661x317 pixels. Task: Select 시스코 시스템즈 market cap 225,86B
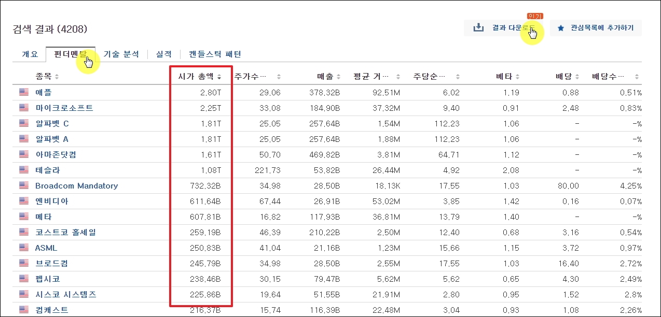(205, 294)
